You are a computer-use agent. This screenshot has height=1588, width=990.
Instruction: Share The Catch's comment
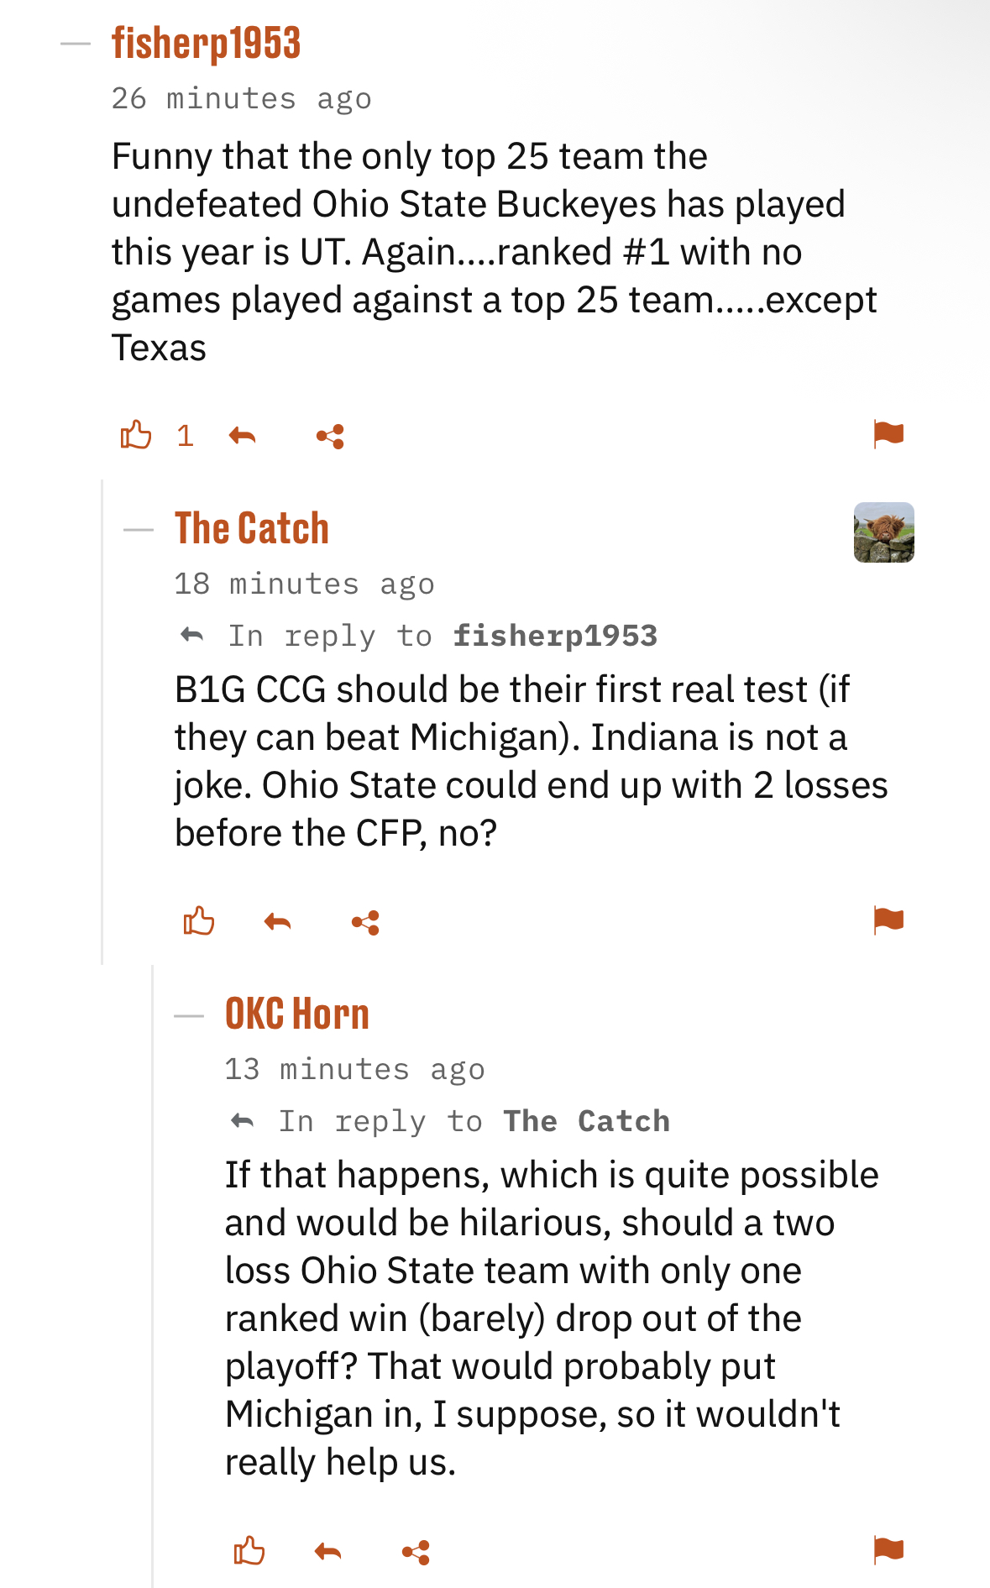[365, 923]
